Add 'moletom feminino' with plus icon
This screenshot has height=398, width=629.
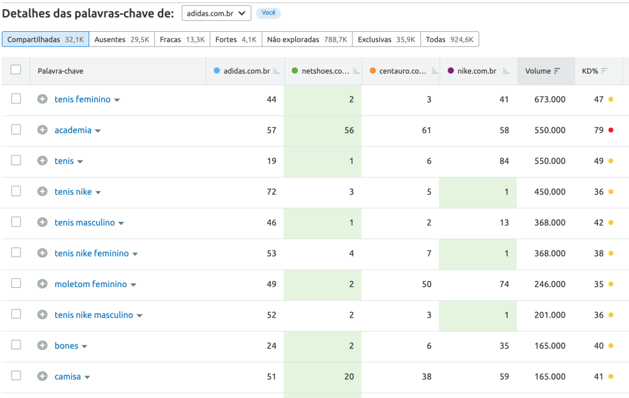[x=42, y=284]
